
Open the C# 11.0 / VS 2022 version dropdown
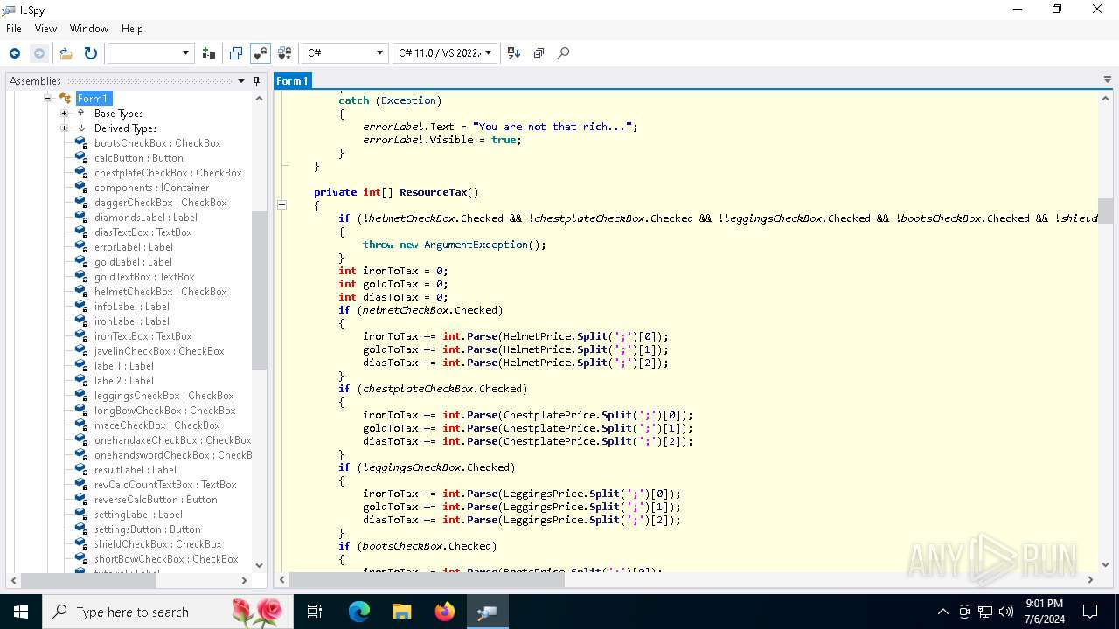click(x=445, y=53)
